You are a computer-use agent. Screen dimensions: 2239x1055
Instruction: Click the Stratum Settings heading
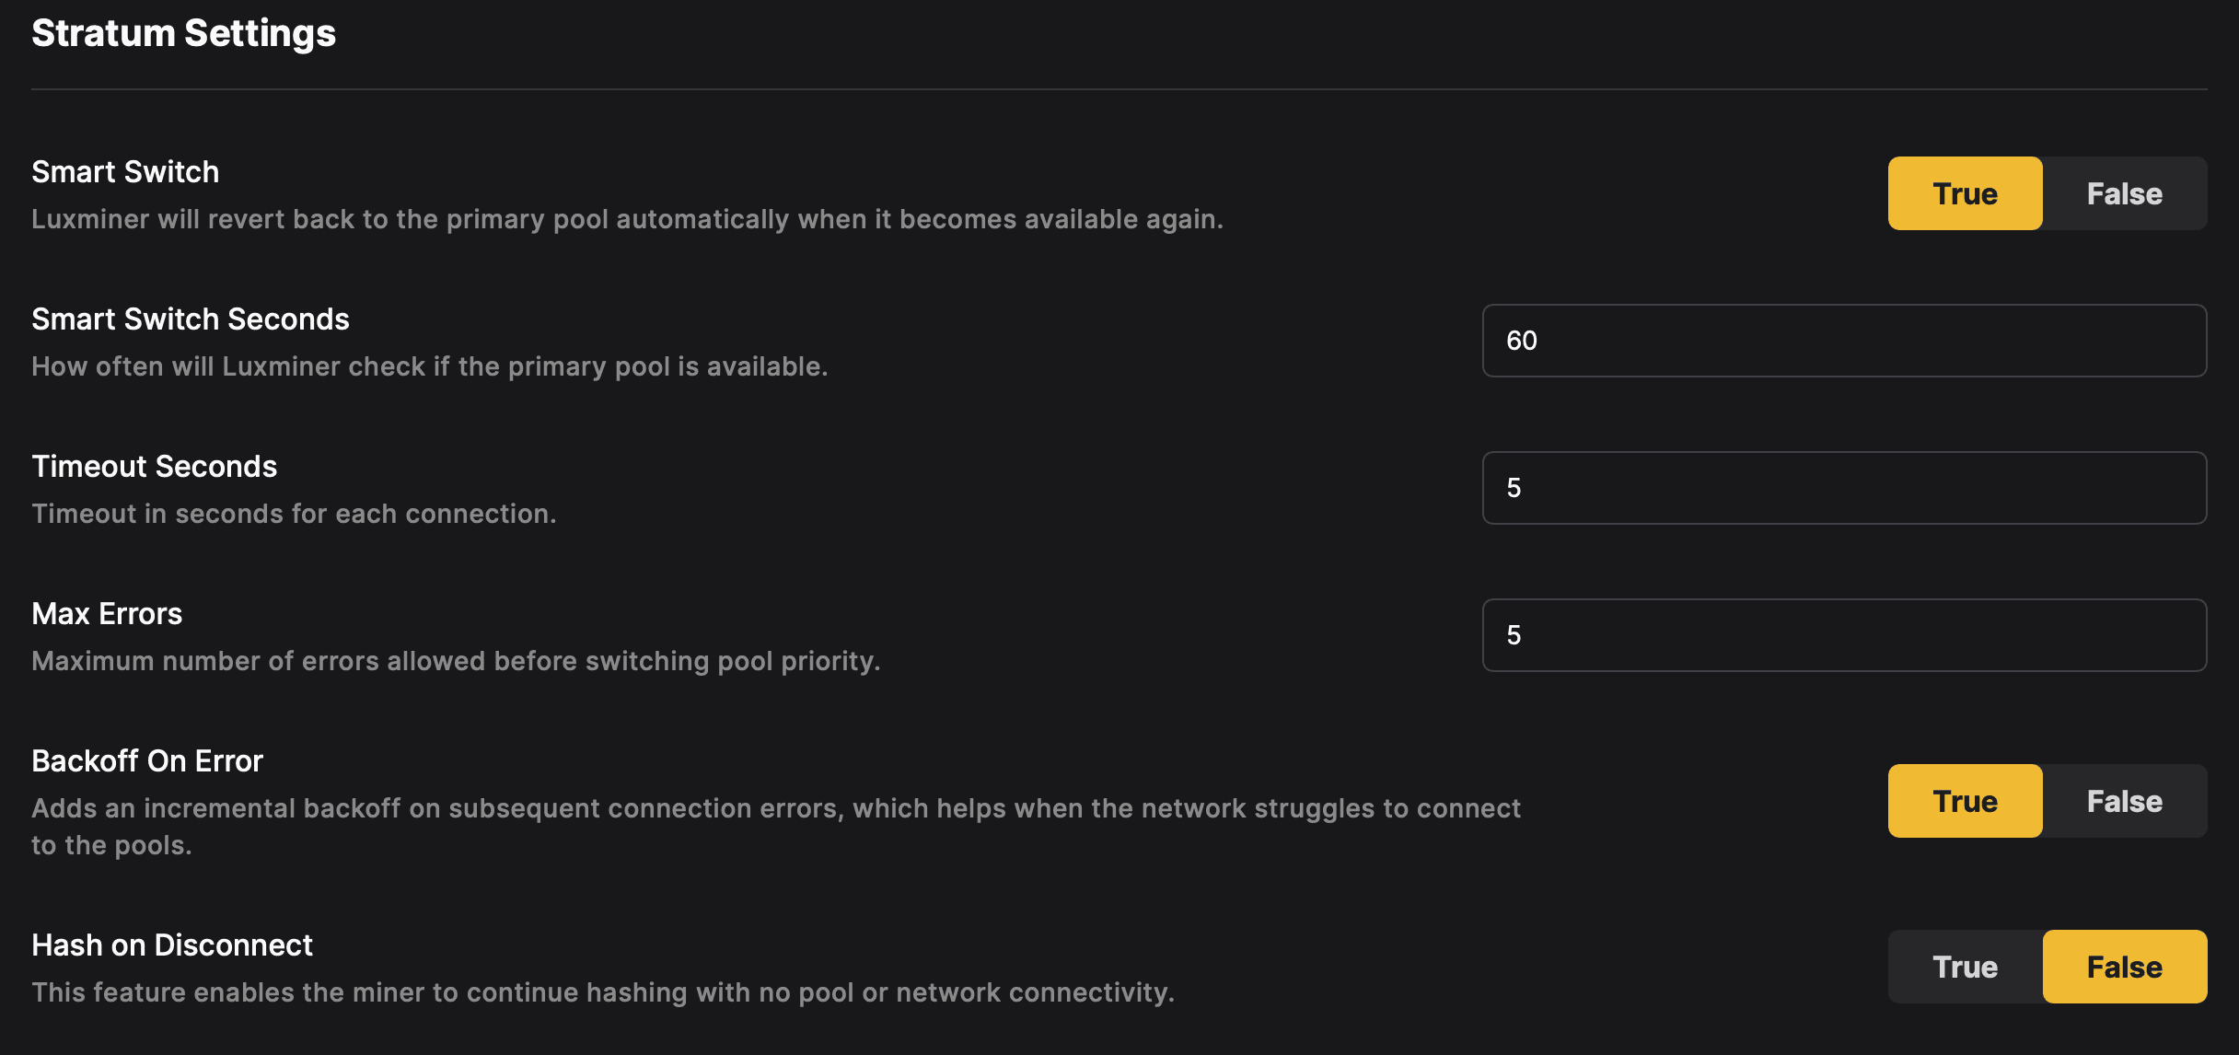[x=183, y=33]
